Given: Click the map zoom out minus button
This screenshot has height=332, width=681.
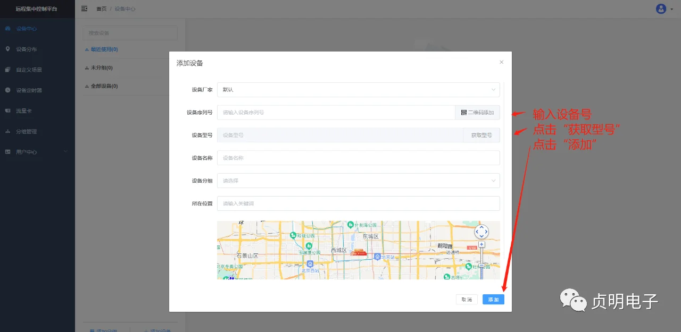Looking at the screenshot, I should pos(481,265).
